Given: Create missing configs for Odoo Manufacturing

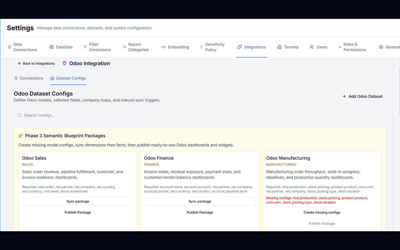Looking at the screenshot, I should click(322, 212).
